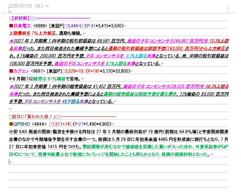Click the text (P+191*3,720*33,800)

[108, 71]
